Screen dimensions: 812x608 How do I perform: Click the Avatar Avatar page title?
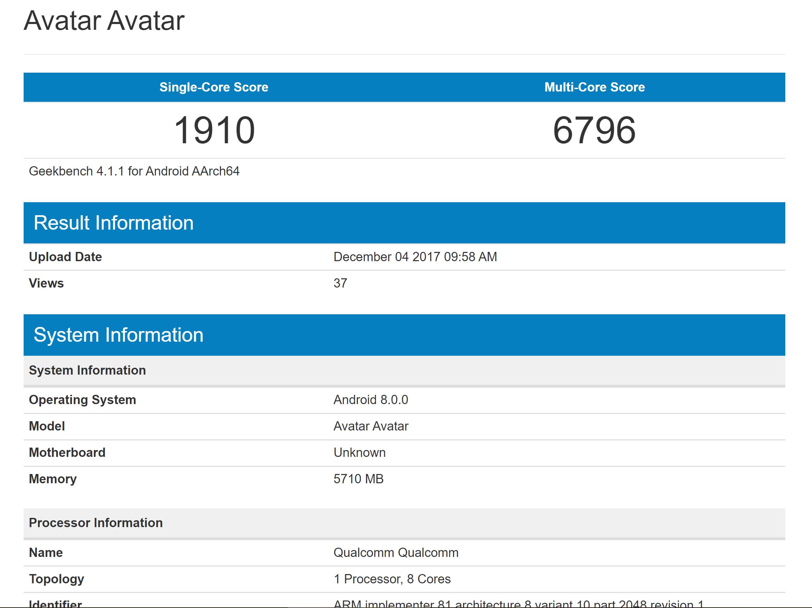104,21
